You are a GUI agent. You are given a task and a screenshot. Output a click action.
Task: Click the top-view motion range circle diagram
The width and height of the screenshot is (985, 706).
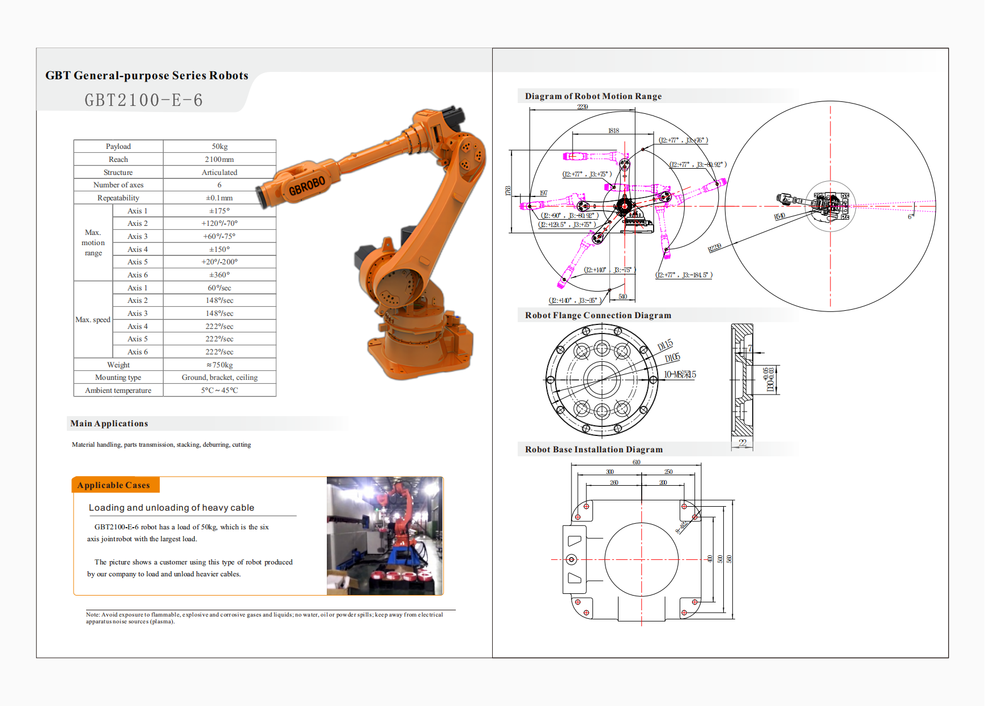(830, 206)
